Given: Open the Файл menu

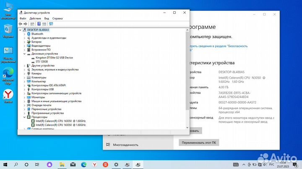Looking at the screenshot, I should [x=23, y=18].
